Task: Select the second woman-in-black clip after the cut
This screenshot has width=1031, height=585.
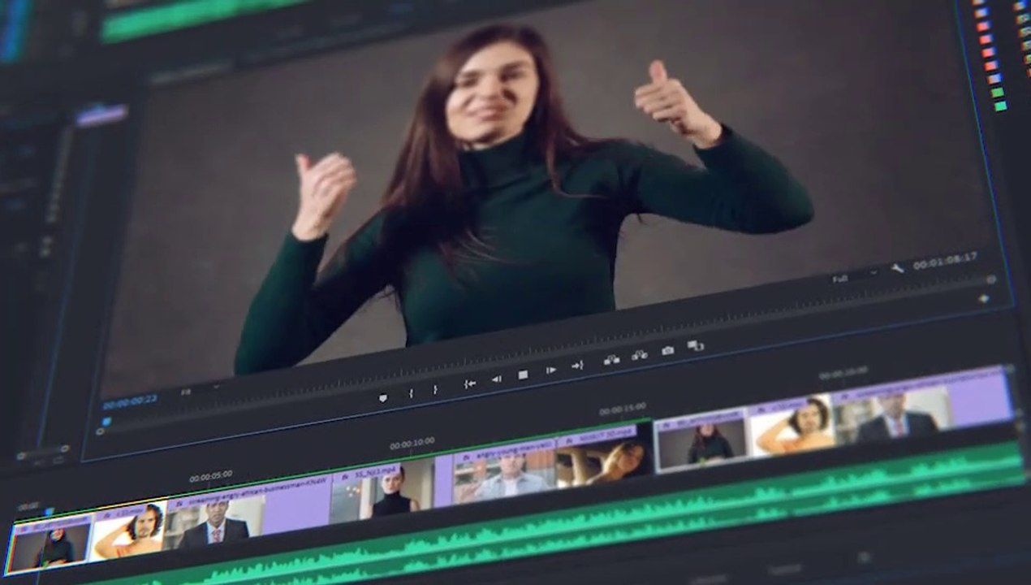Action: [701, 440]
